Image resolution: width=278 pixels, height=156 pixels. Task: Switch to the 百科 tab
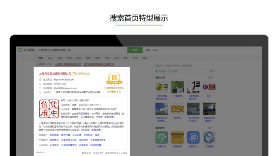tap(107, 58)
